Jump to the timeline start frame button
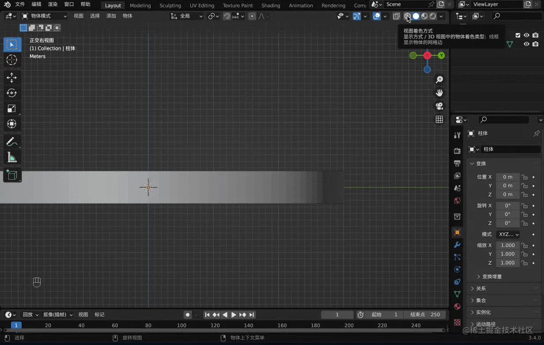Screen dimensions: 544x345 [207, 315]
